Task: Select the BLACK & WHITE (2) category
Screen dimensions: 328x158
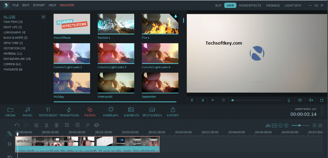Action: tap(15, 38)
